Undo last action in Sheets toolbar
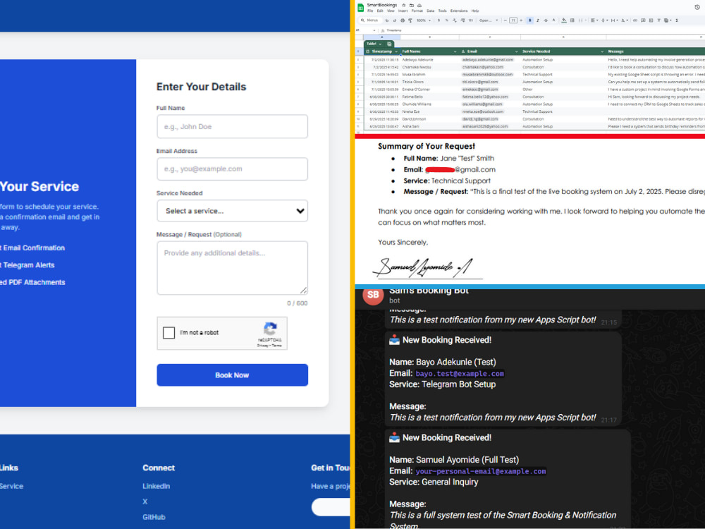705x529 pixels. pyautogui.click(x=387, y=20)
